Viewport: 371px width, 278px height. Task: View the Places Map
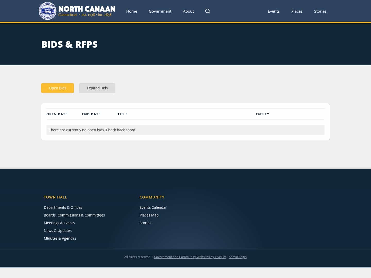(149, 215)
